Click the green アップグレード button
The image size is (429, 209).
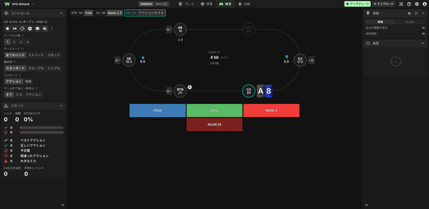coord(357,4)
